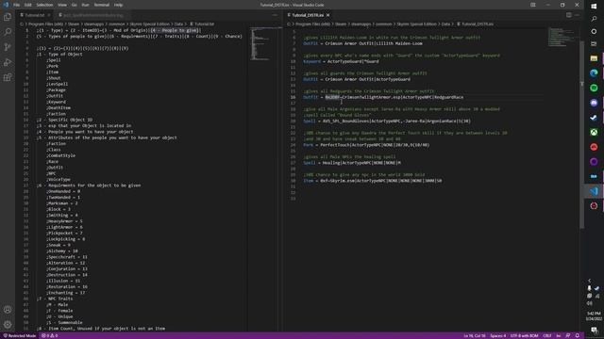Click 'Data' breadcrumb in left editor
The image size is (604, 339).
tap(178, 24)
